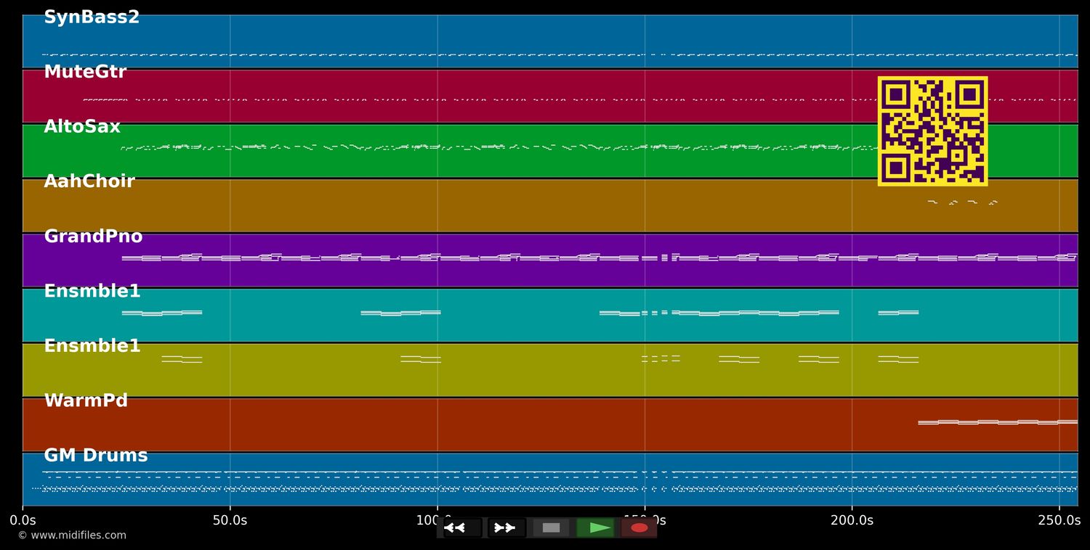Click the 50.0s timeline label

230,520
